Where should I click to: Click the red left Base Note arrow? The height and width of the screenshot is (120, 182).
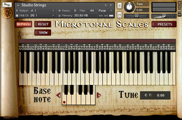(59, 95)
